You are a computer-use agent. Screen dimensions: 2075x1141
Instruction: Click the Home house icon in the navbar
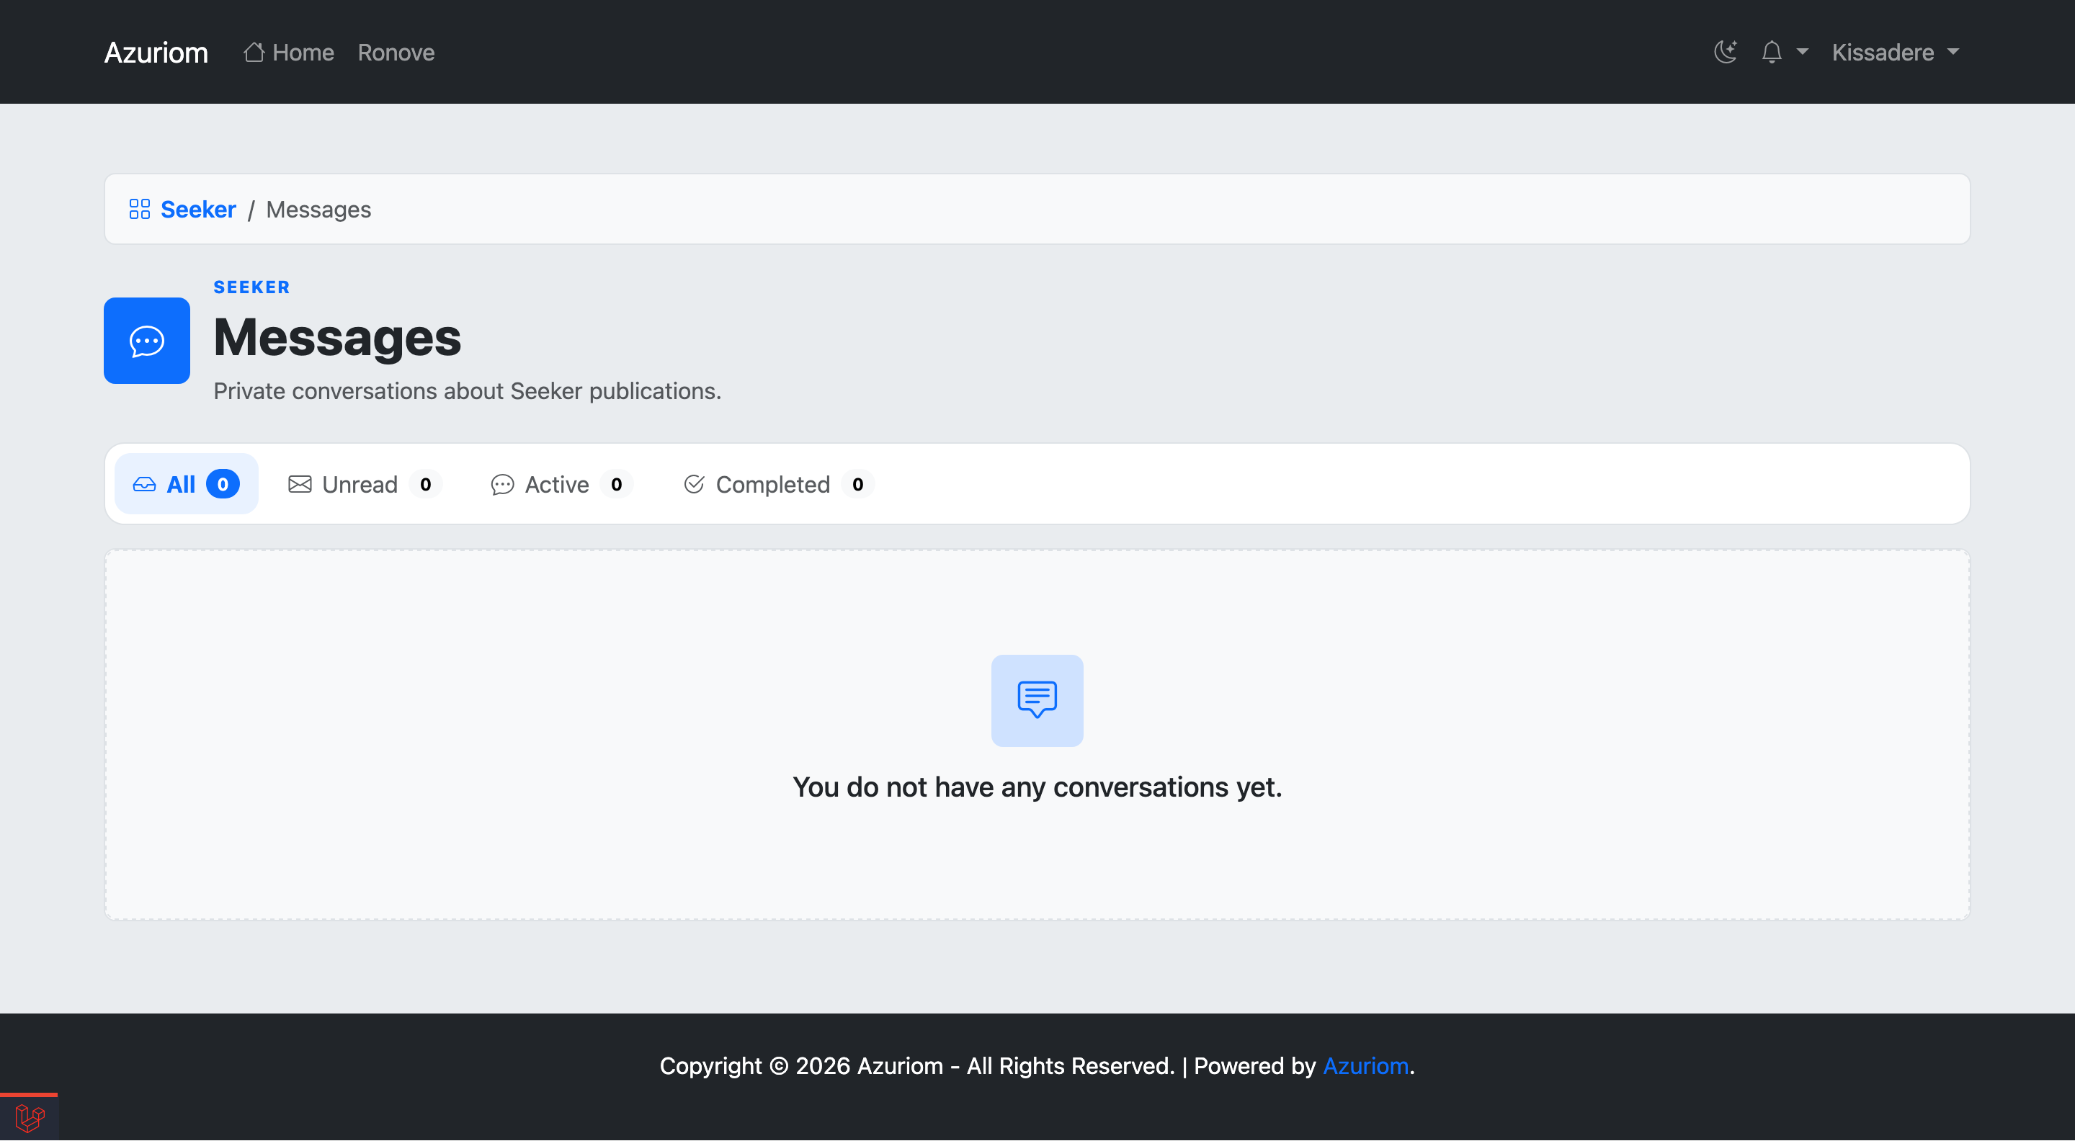click(x=254, y=53)
